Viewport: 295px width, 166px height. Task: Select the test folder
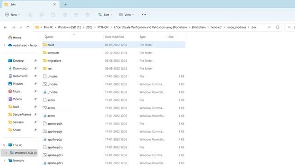pyautogui.click(x=114, y=69)
